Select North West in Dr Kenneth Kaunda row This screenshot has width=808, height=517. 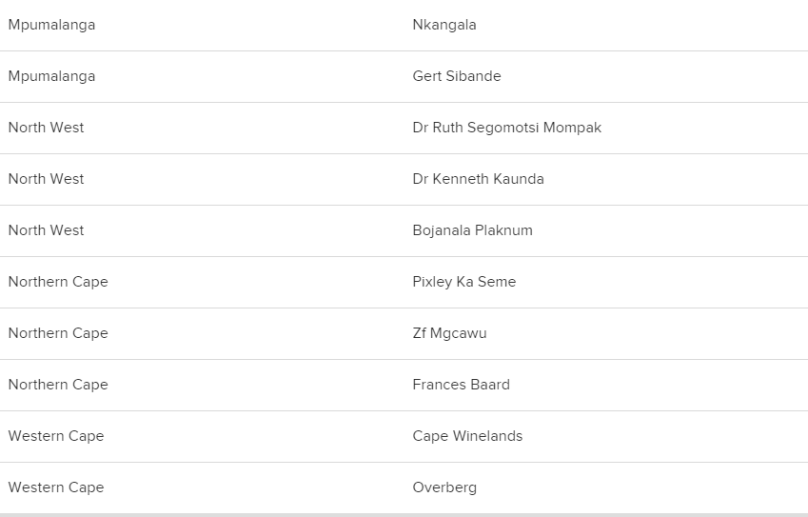coord(46,179)
